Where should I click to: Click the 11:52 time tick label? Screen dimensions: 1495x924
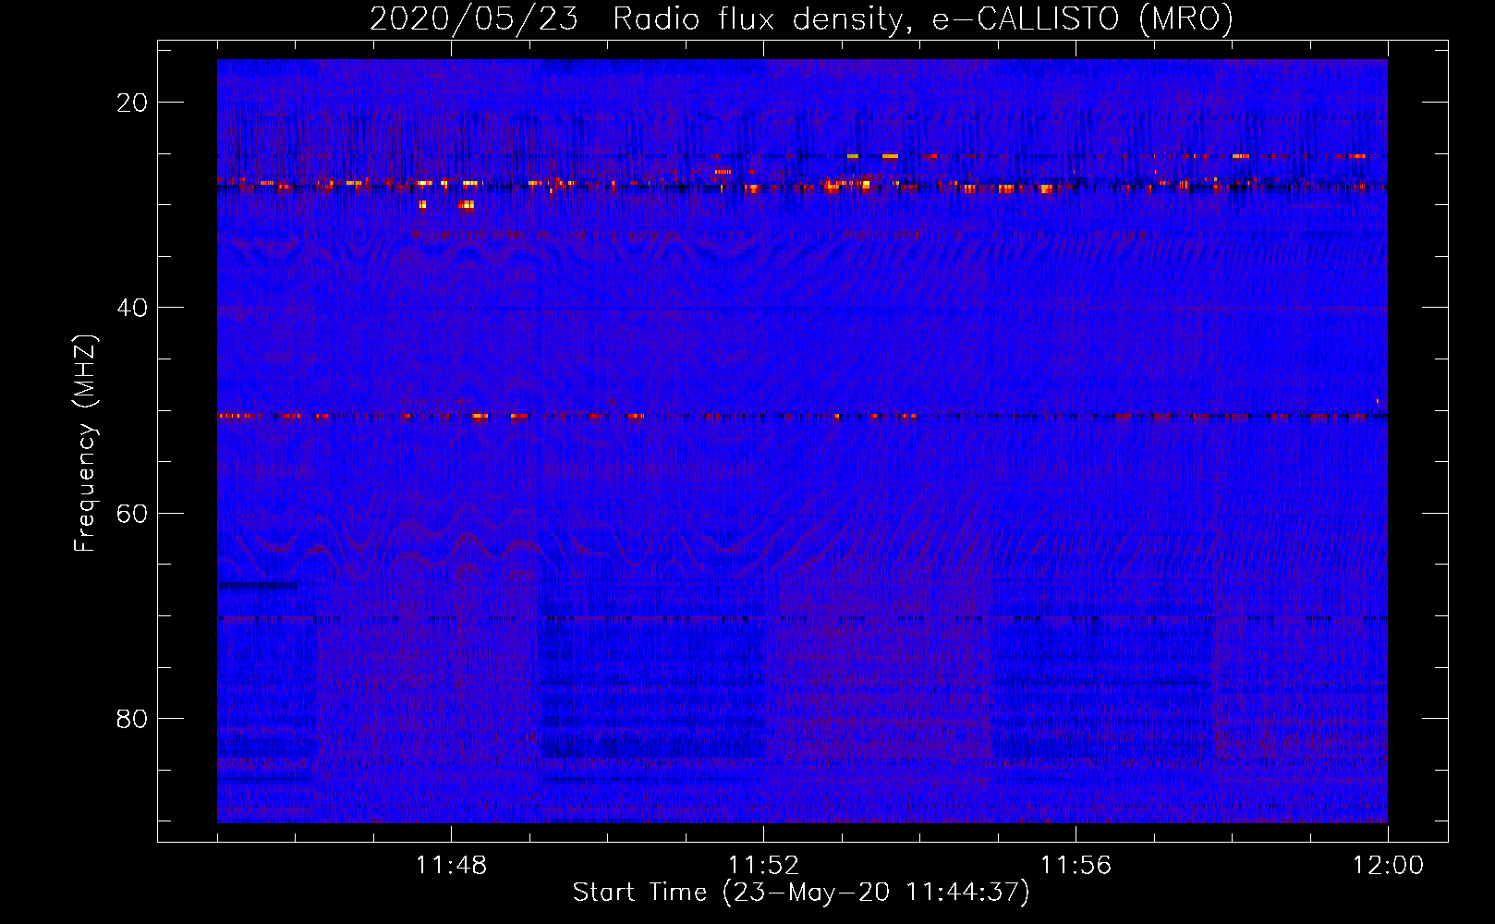pyautogui.click(x=763, y=866)
